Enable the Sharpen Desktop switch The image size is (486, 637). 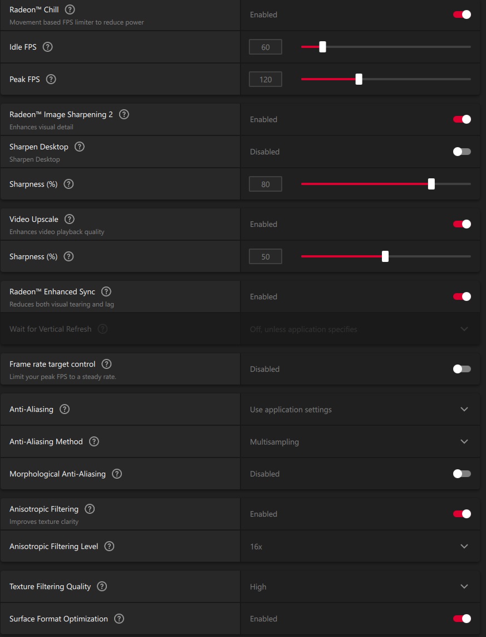point(462,152)
